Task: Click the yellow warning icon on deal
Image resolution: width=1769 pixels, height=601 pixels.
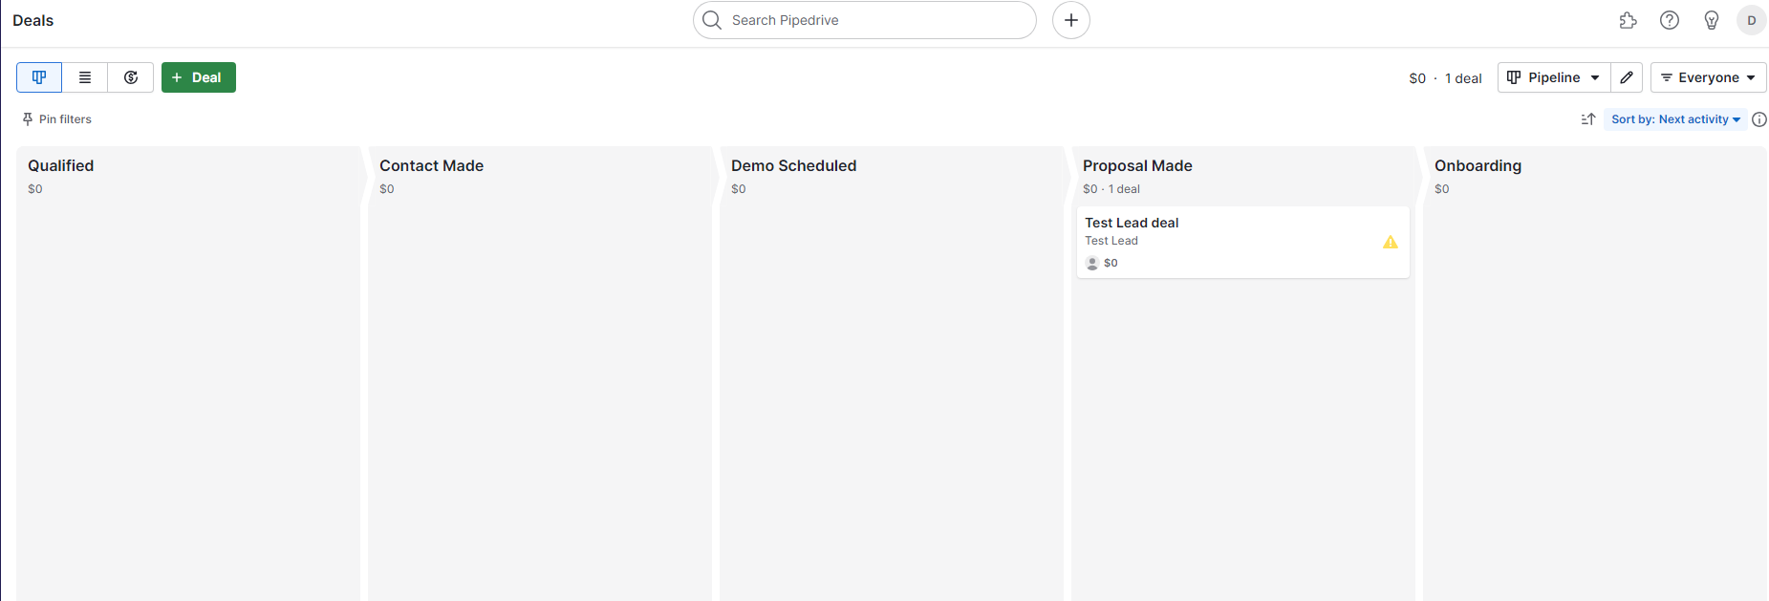Action: (1390, 243)
